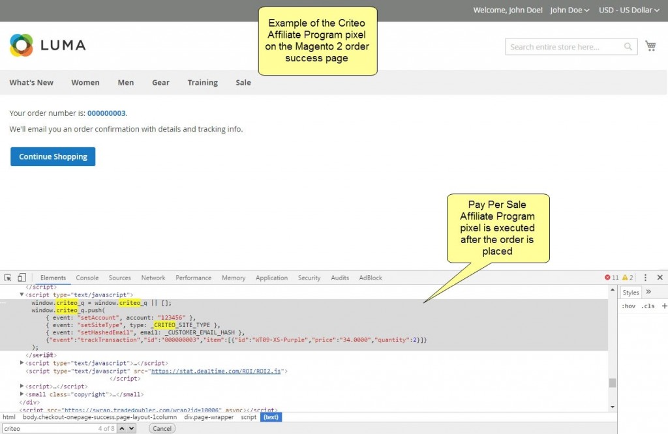Select the DevTools inspect element icon
668x434 pixels.
tap(8, 278)
